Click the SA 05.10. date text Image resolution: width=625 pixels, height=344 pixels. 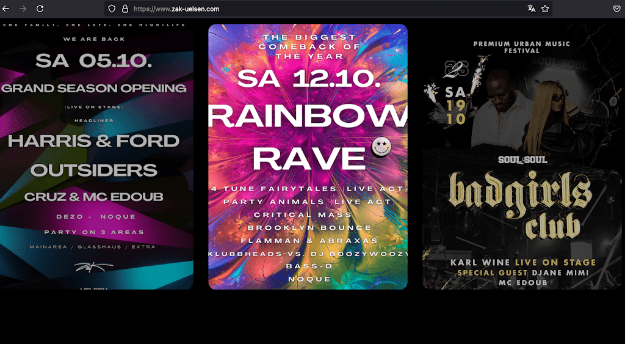tap(93, 60)
